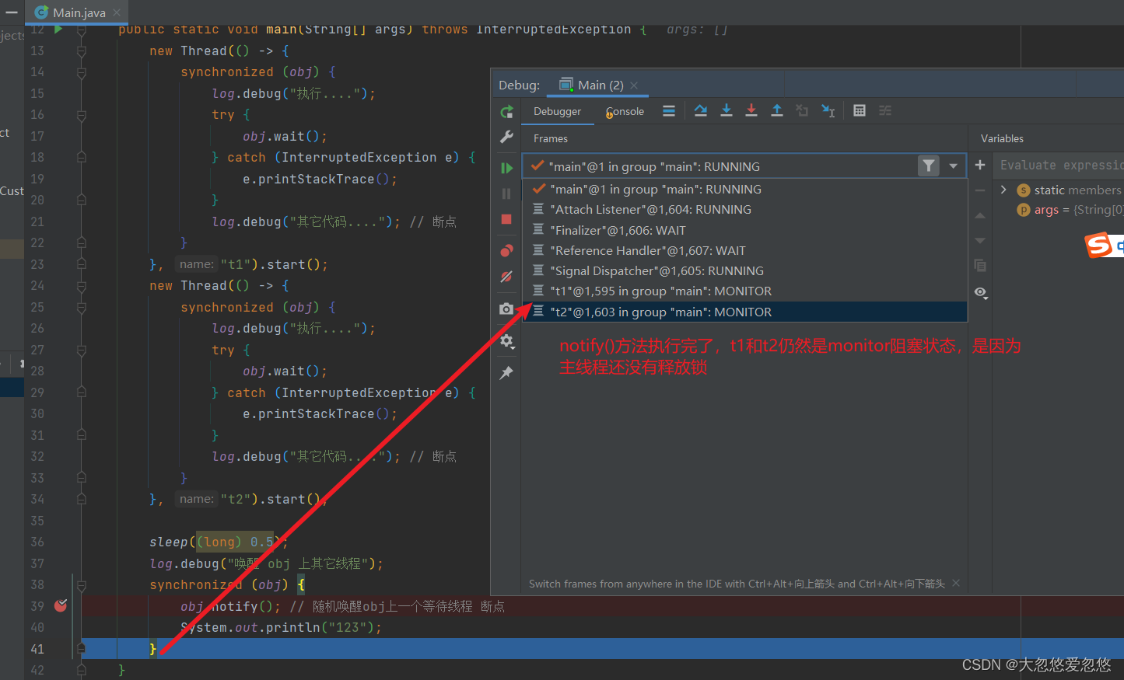The height and width of the screenshot is (680, 1124).
Task: Collapse the Thread fold at line 24
Action: (x=82, y=286)
